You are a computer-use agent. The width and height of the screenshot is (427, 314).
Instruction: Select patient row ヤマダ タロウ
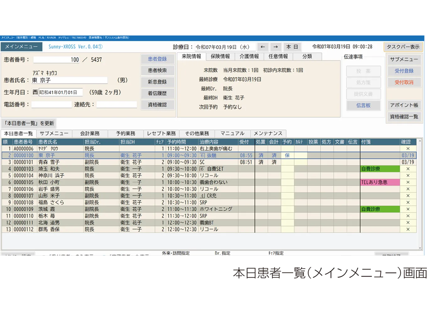[209, 149]
